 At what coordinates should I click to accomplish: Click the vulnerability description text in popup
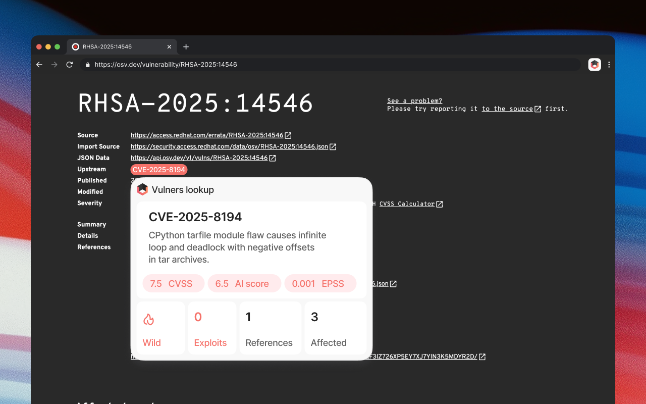tap(237, 247)
